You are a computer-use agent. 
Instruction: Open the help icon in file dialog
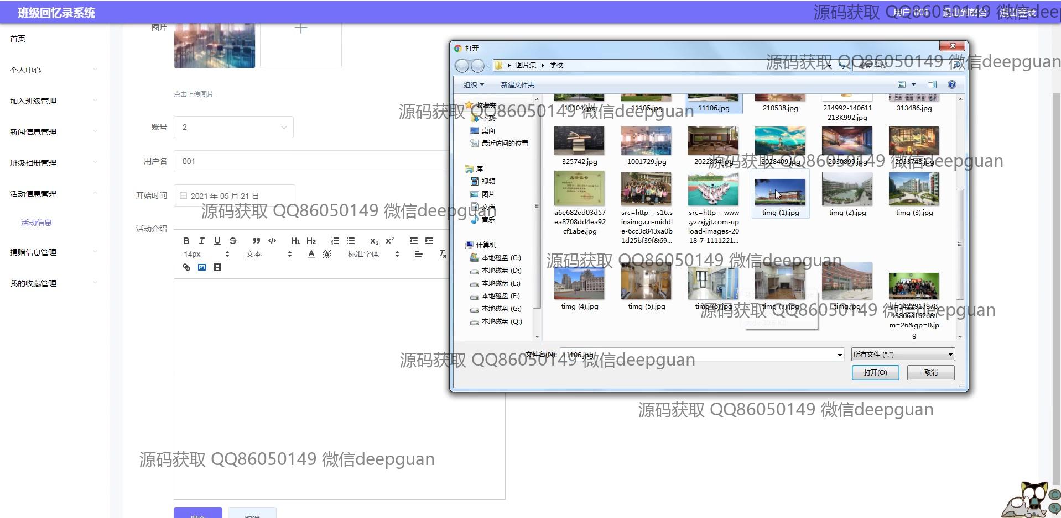tap(951, 84)
